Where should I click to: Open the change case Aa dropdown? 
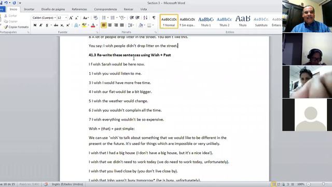coord(86,18)
